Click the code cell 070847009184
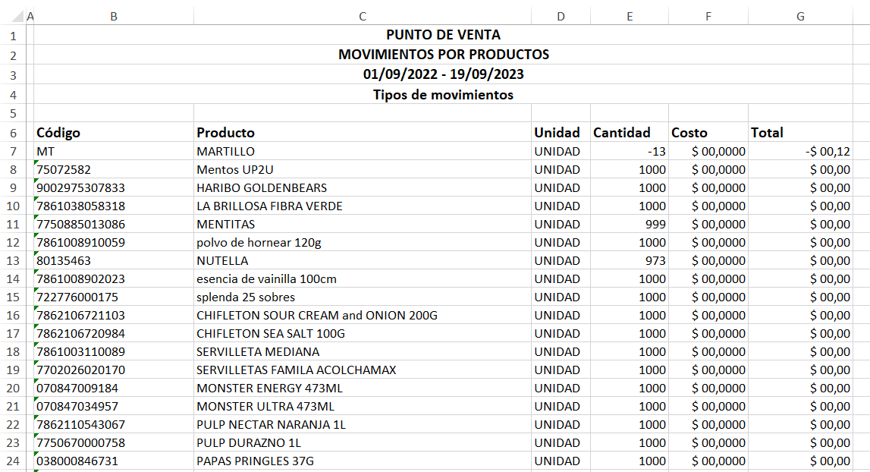 pos(114,389)
